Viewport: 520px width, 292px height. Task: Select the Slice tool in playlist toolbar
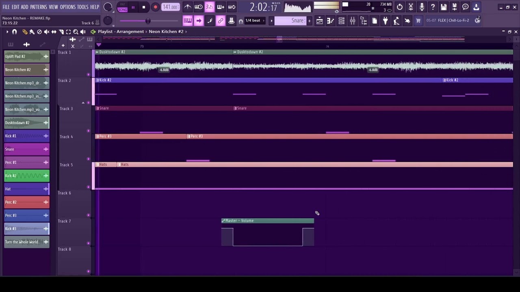point(61,32)
